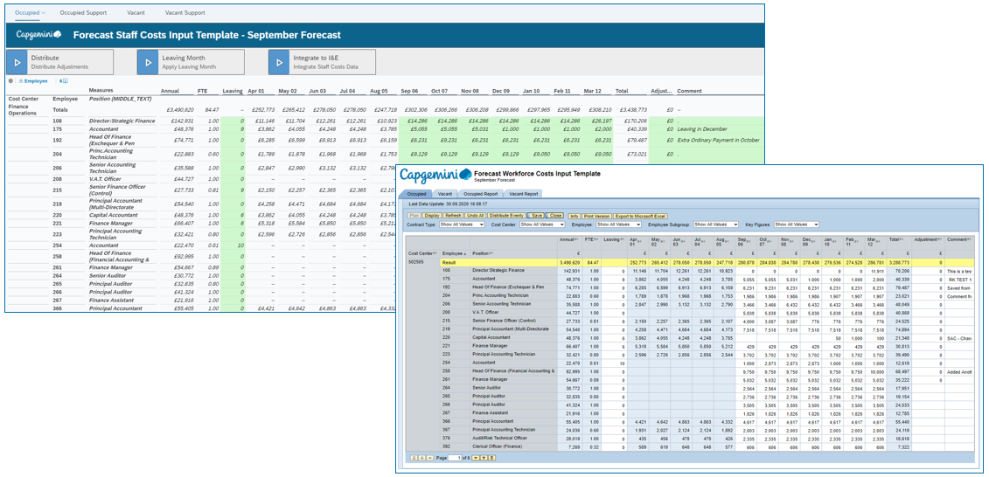
Task: Click Export to Microsoft Excel button
Action: [639, 214]
